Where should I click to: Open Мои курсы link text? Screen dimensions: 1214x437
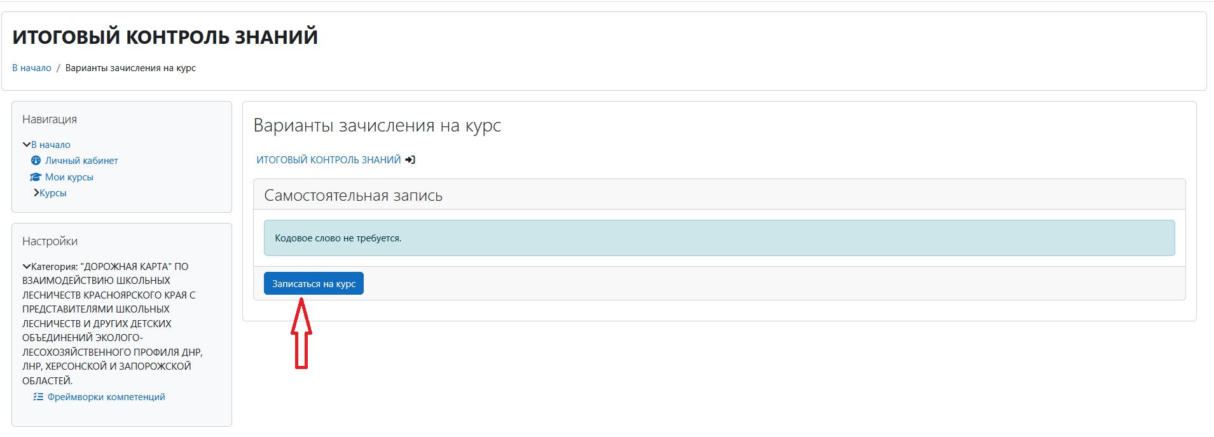coord(69,177)
